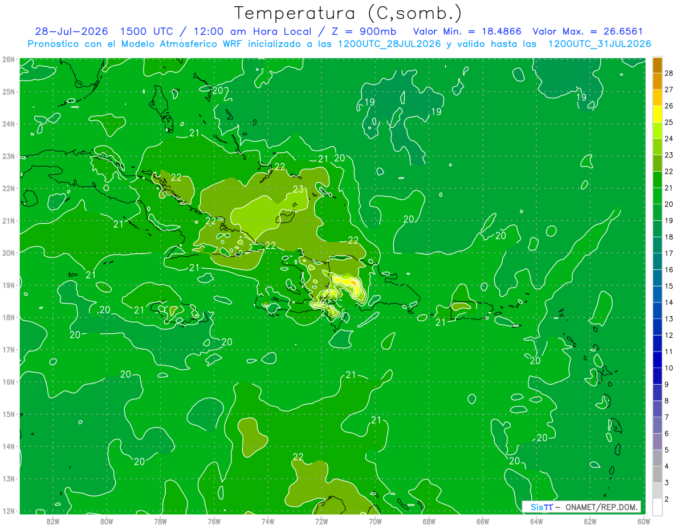Viewport: 684px width, 529px height.
Task: Click latitude axis label '16N'
Action: click(8, 382)
